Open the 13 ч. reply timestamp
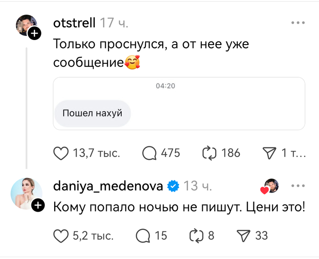319x259 pixels. point(198,186)
